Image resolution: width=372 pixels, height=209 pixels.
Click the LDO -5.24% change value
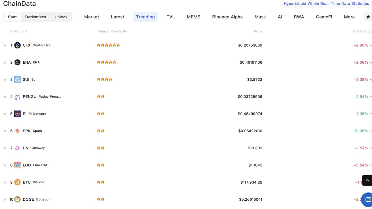pyautogui.click(x=361, y=165)
